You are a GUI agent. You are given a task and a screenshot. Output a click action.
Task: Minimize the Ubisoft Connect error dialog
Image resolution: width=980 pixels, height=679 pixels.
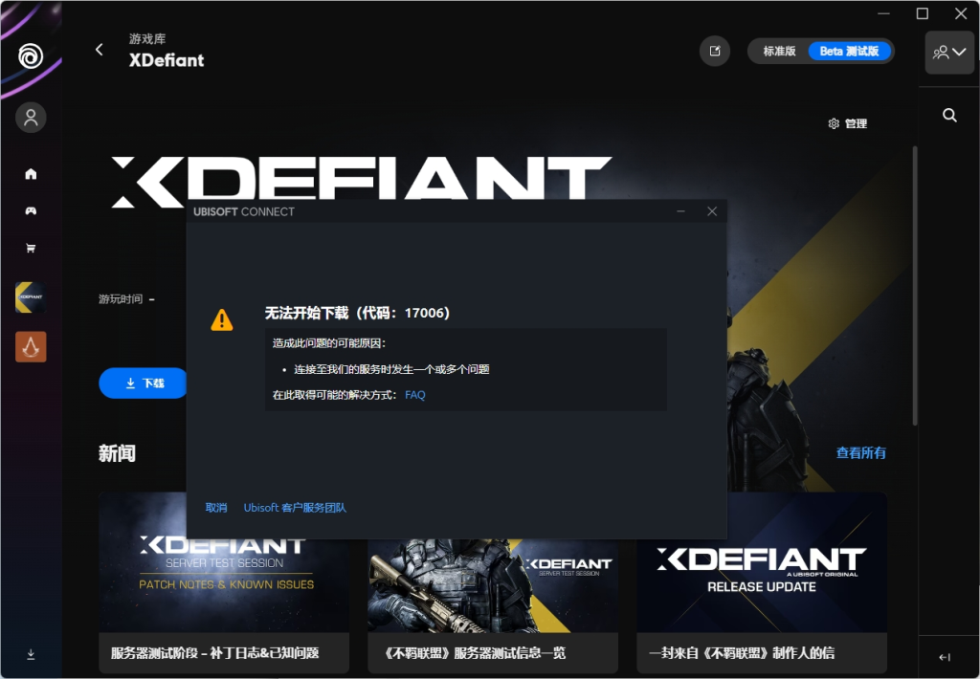tap(680, 211)
